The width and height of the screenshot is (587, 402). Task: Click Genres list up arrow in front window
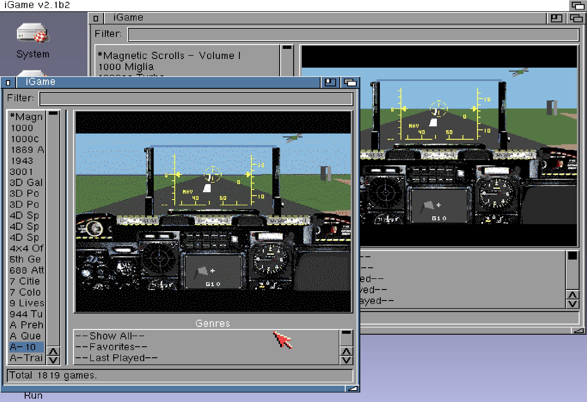click(x=346, y=352)
